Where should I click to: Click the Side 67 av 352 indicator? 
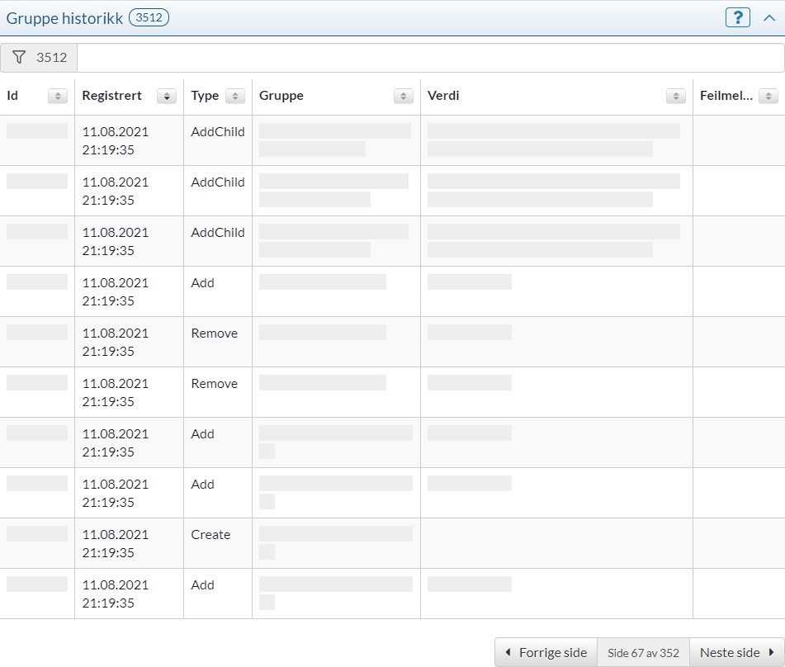[x=643, y=653]
